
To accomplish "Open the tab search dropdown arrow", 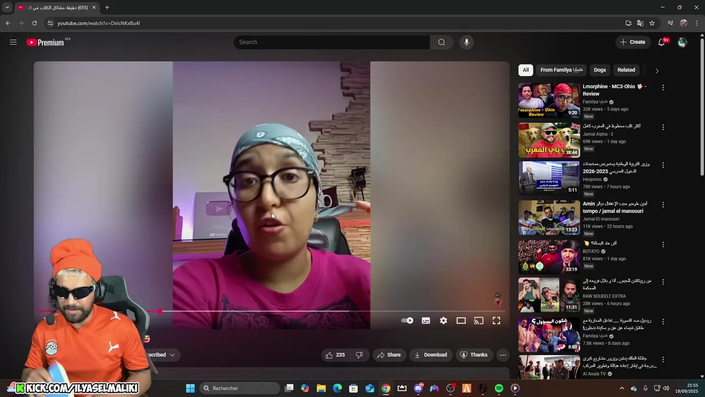I will point(7,8).
